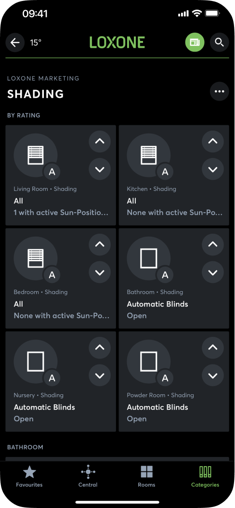Toggle automatic mode 'A' badge for Bedroom

[x=52, y=275]
